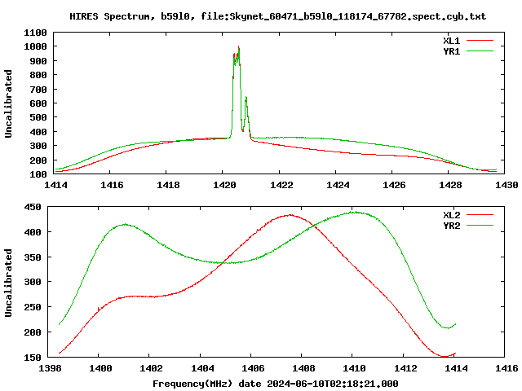Viewport: 522px width, 391px height.
Task: Click the 1402 tick label on bottom x-axis
Action: coord(151,368)
